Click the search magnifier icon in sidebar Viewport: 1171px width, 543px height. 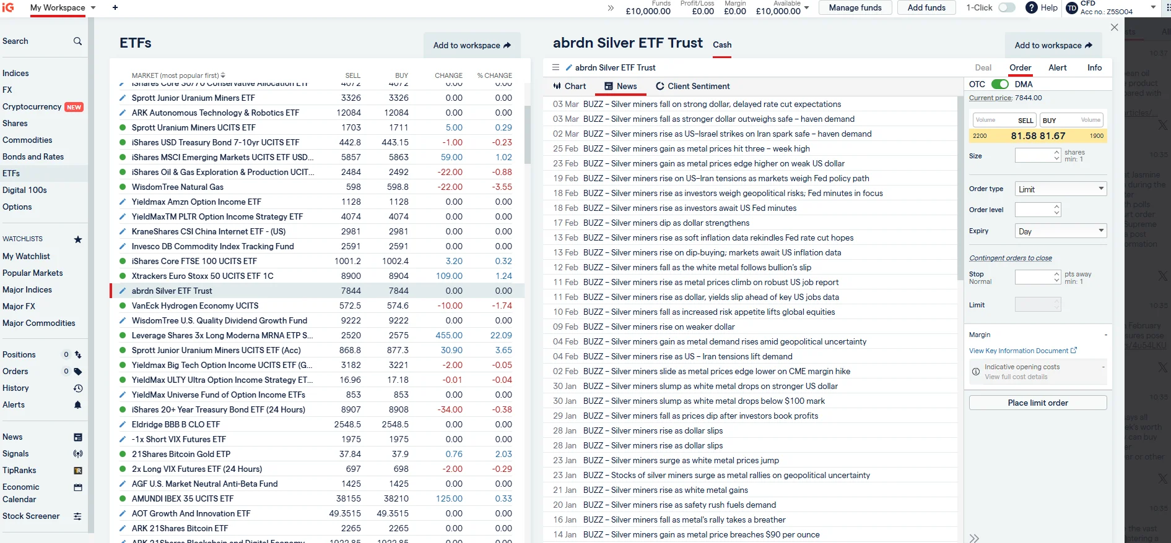[77, 41]
